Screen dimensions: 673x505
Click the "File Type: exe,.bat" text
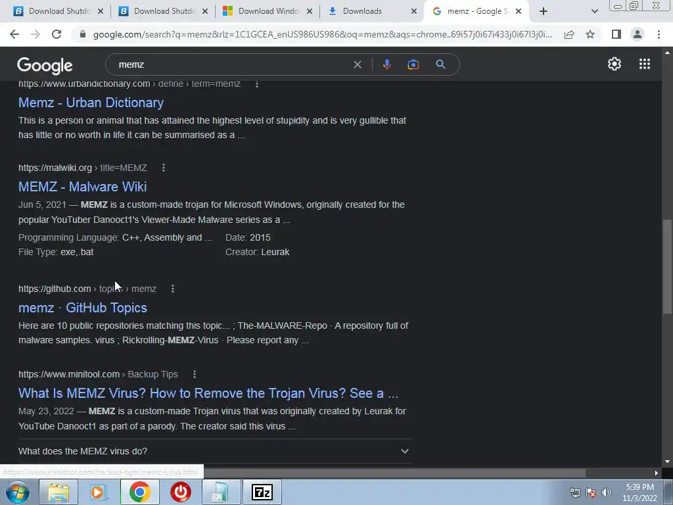point(56,252)
